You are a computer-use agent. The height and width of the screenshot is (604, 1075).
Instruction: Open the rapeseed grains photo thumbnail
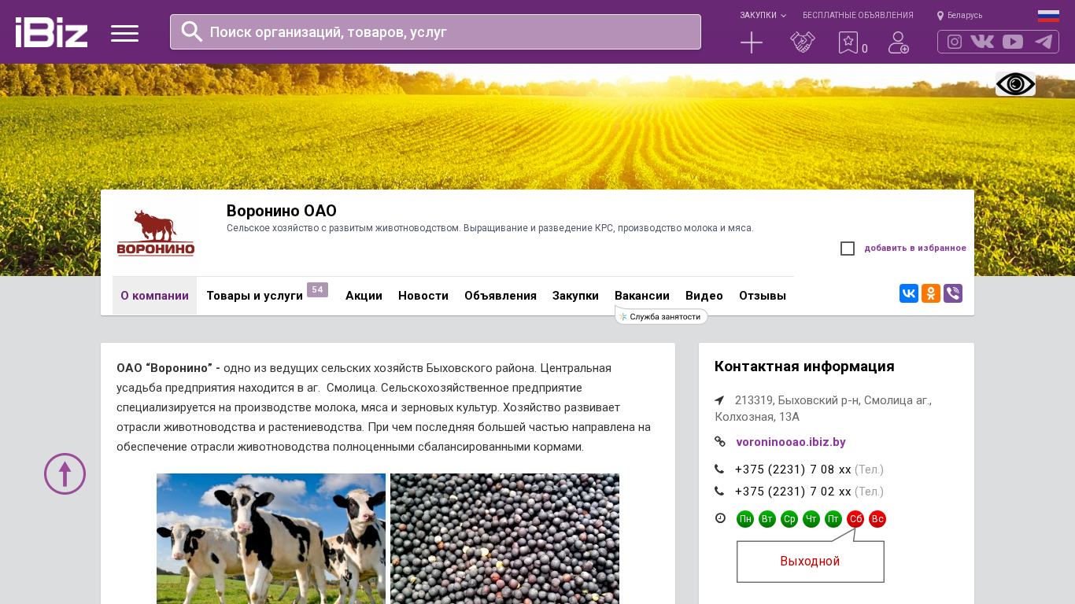pos(504,539)
